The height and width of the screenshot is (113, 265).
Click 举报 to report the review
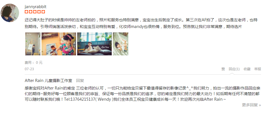pos(258,69)
